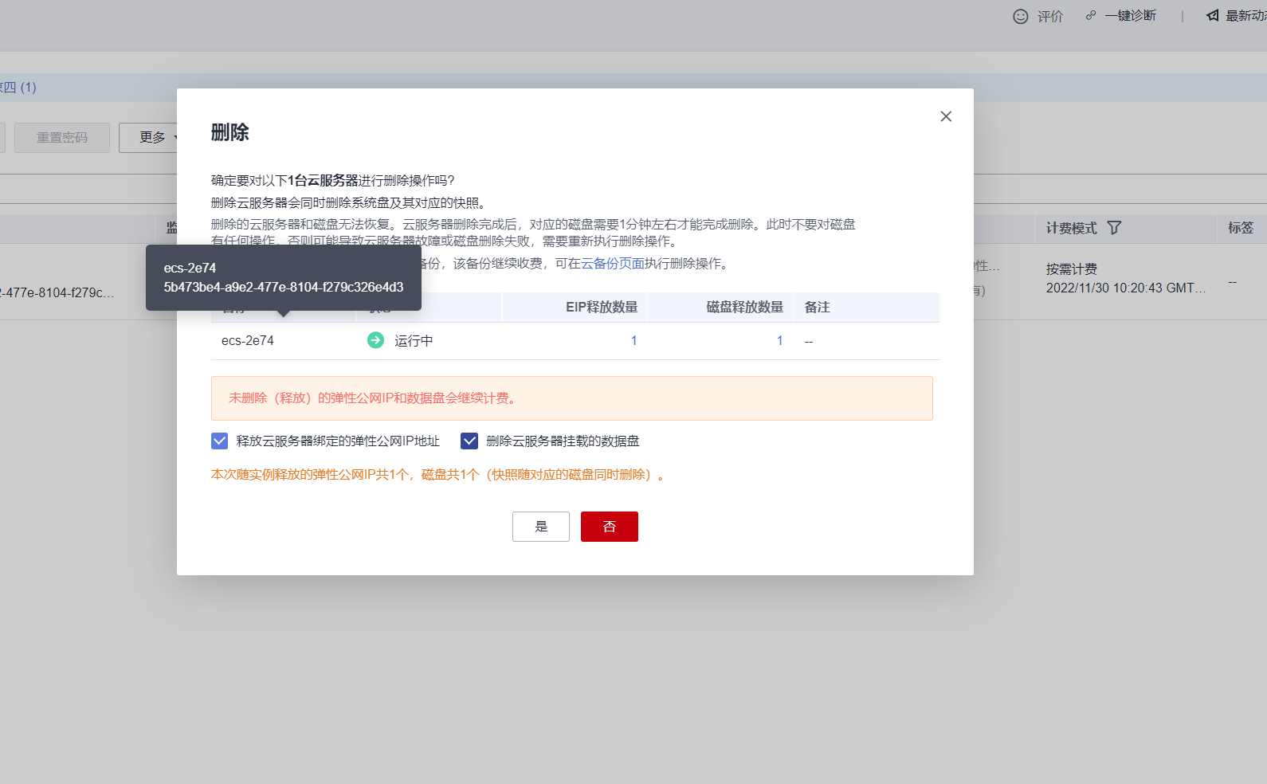Click the 计费模式 column header

[1072, 229]
